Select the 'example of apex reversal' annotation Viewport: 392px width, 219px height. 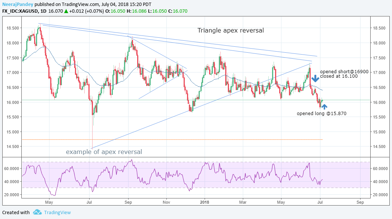click(104, 152)
